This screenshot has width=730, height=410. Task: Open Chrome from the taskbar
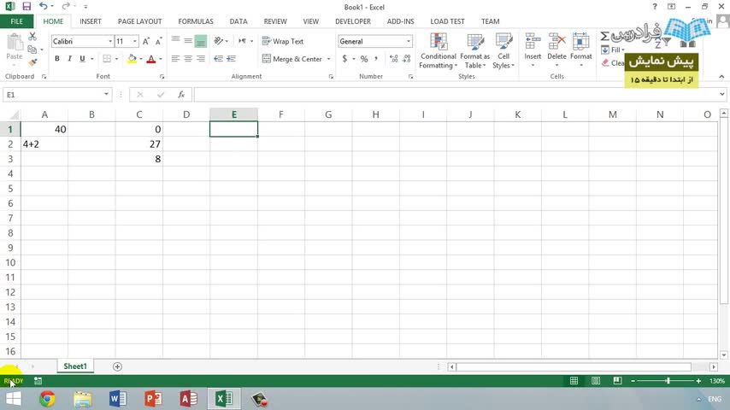click(x=47, y=399)
